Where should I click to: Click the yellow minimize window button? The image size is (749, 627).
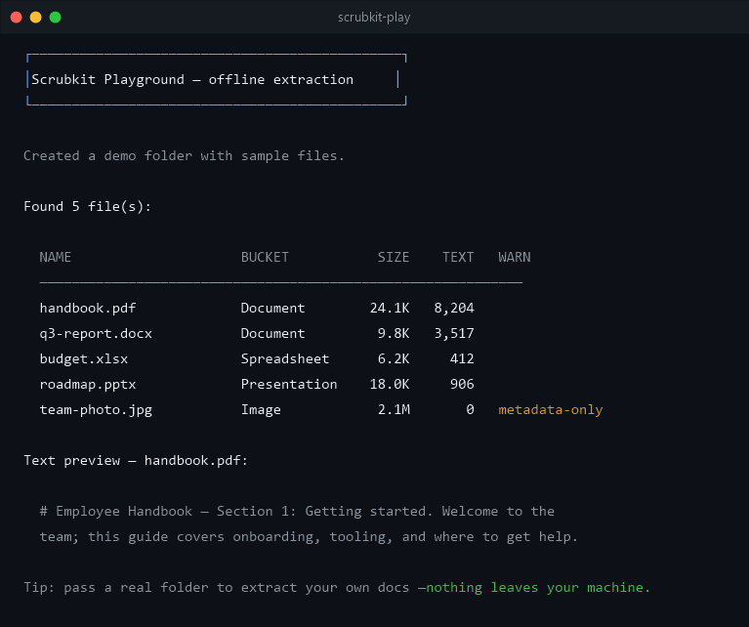point(36,18)
